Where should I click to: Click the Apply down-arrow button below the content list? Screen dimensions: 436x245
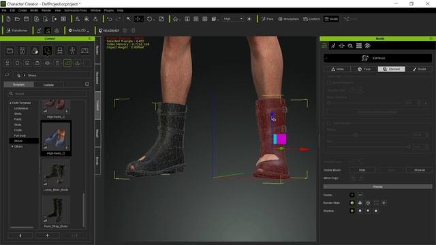tap(20, 235)
